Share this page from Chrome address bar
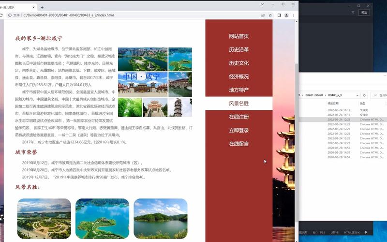 click(x=263, y=15)
